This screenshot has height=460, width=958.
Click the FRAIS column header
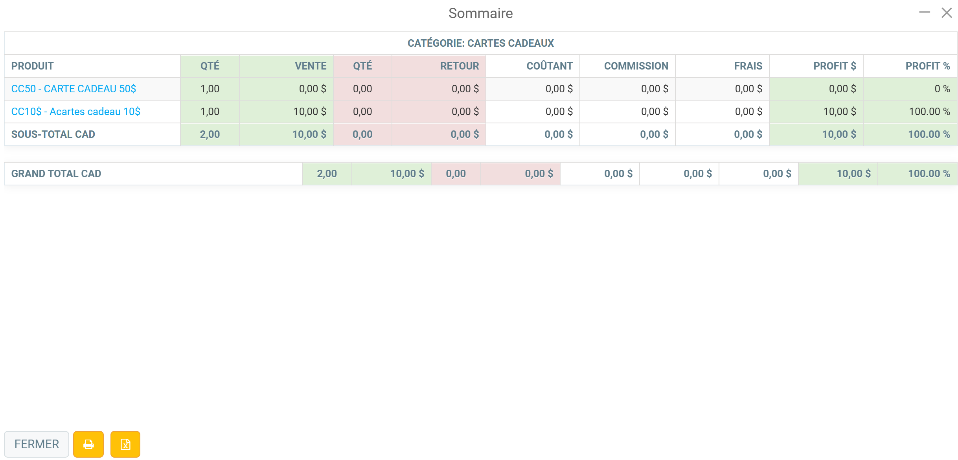click(x=748, y=66)
